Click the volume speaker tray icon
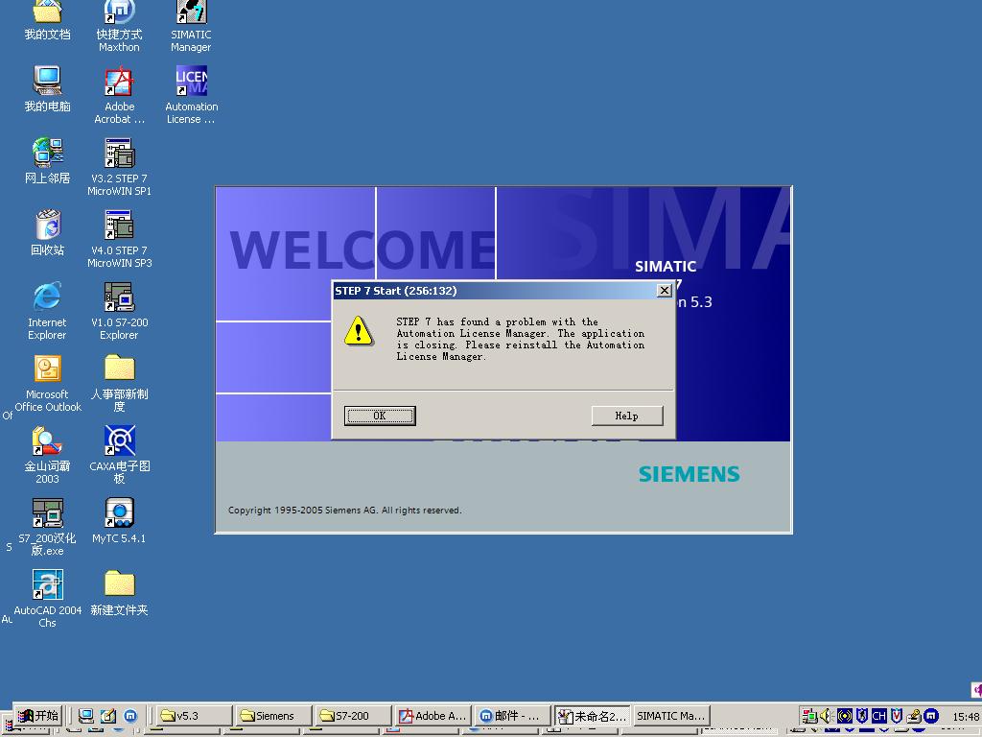This screenshot has height=737, width=982. (826, 715)
